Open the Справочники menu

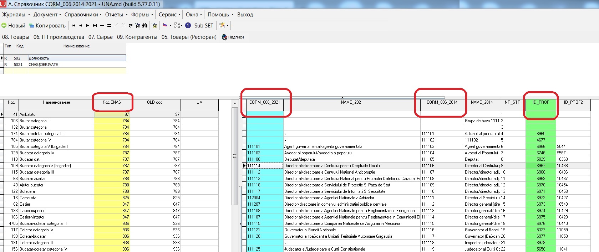(83, 15)
